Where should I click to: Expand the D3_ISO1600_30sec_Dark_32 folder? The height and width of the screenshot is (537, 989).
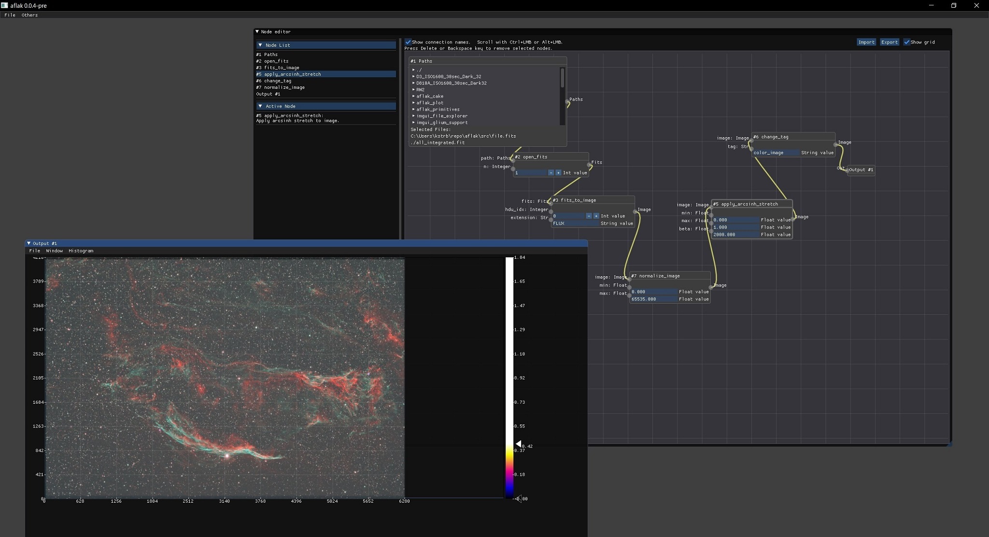coord(413,76)
